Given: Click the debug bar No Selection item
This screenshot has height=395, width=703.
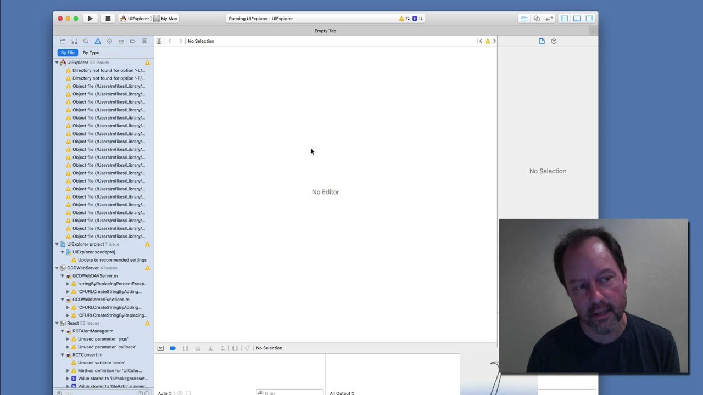Looking at the screenshot, I should [269, 348].
